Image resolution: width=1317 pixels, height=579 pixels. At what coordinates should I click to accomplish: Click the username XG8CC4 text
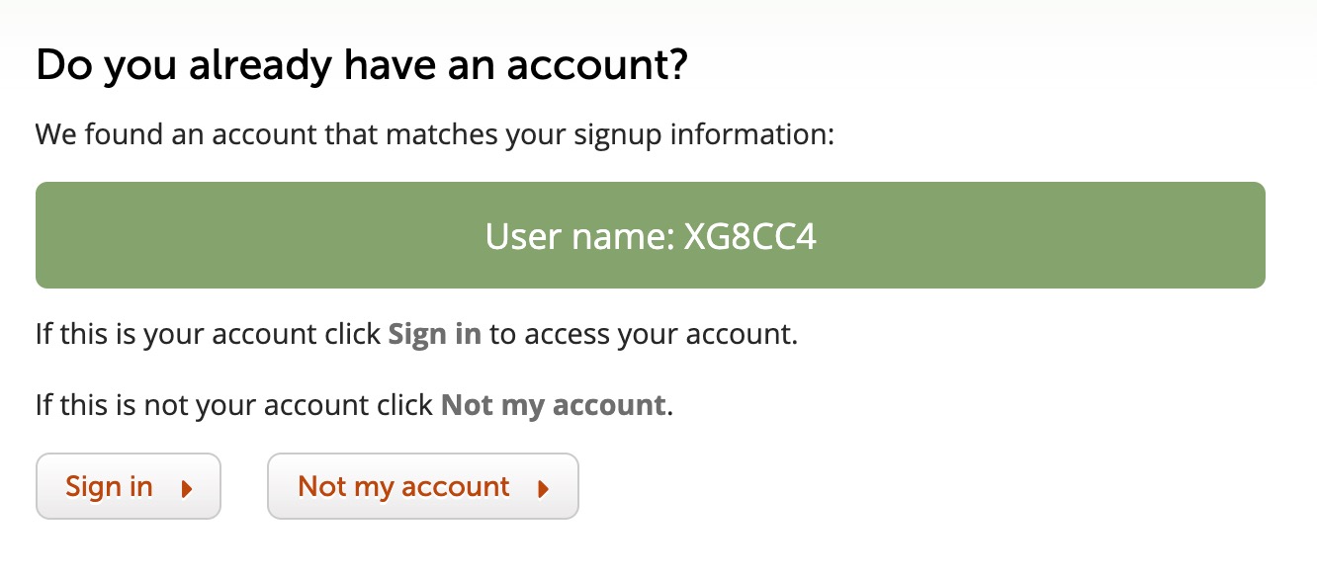pyautogui.click(x=750, y=237)
